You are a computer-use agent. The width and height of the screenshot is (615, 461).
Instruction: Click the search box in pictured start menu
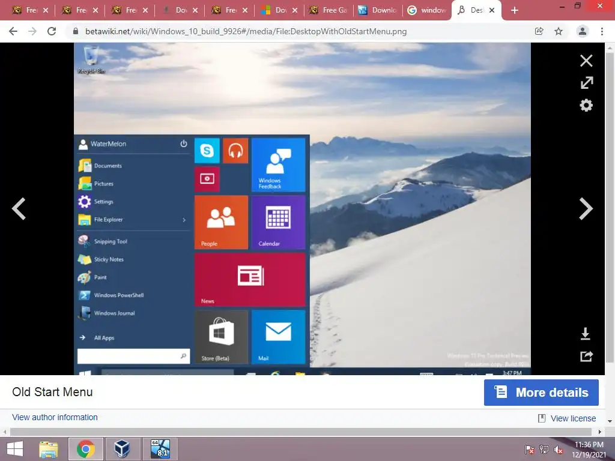pos(133,356)
